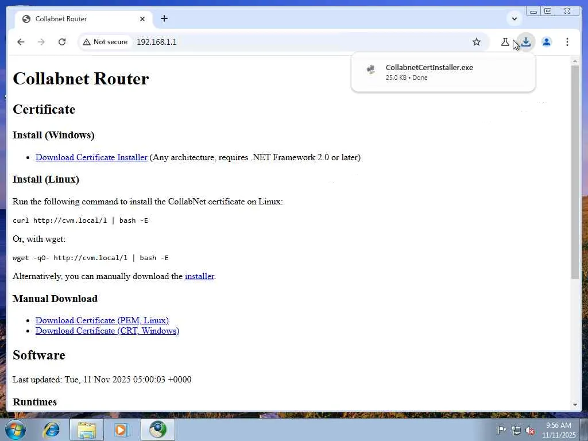The width and height of the screenshot is (588, 441).
Task: Click the curl command text line
Action: [80, 220]
